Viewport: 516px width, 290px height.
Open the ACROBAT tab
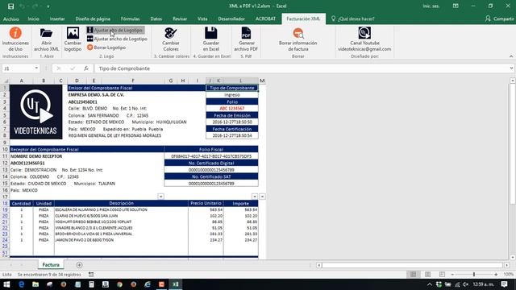click(265, 19)
